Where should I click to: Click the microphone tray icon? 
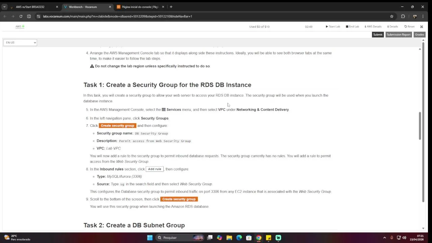(x=392, y=238)
